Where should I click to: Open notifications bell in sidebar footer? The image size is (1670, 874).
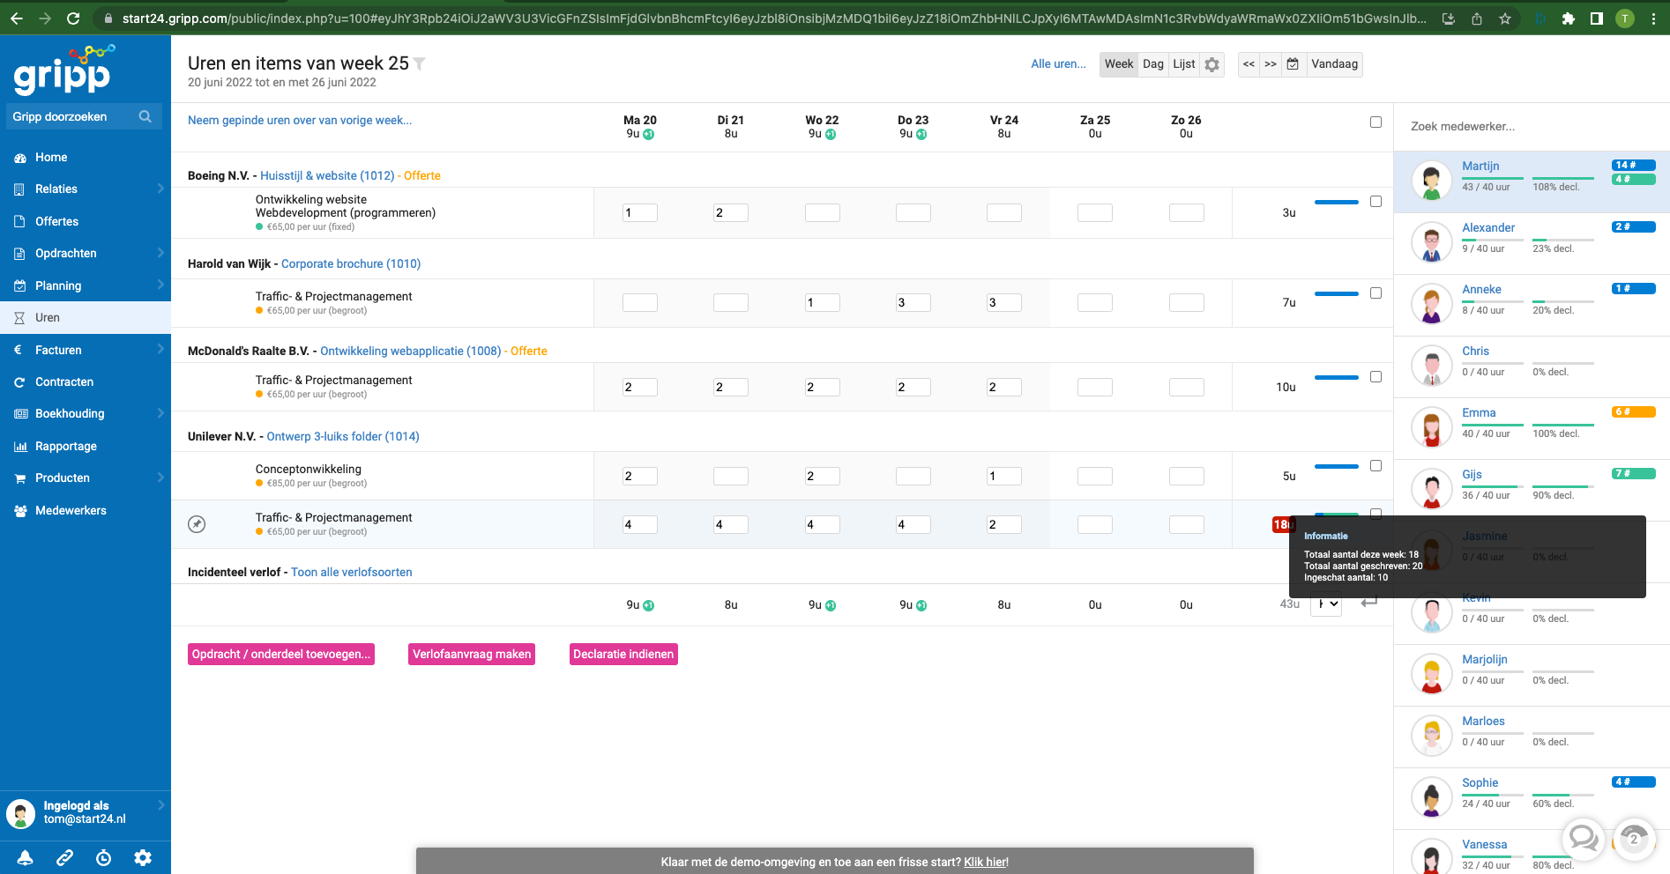(26, 857)
